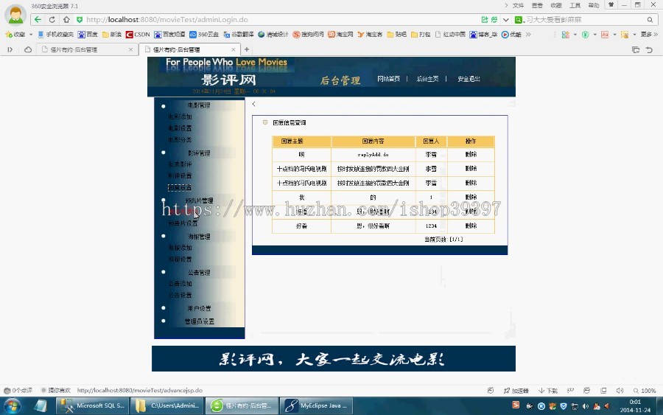Click the cloud icon beside the tab strip
Viewport: 663px width, 415px height.
(x=28, y=49)
